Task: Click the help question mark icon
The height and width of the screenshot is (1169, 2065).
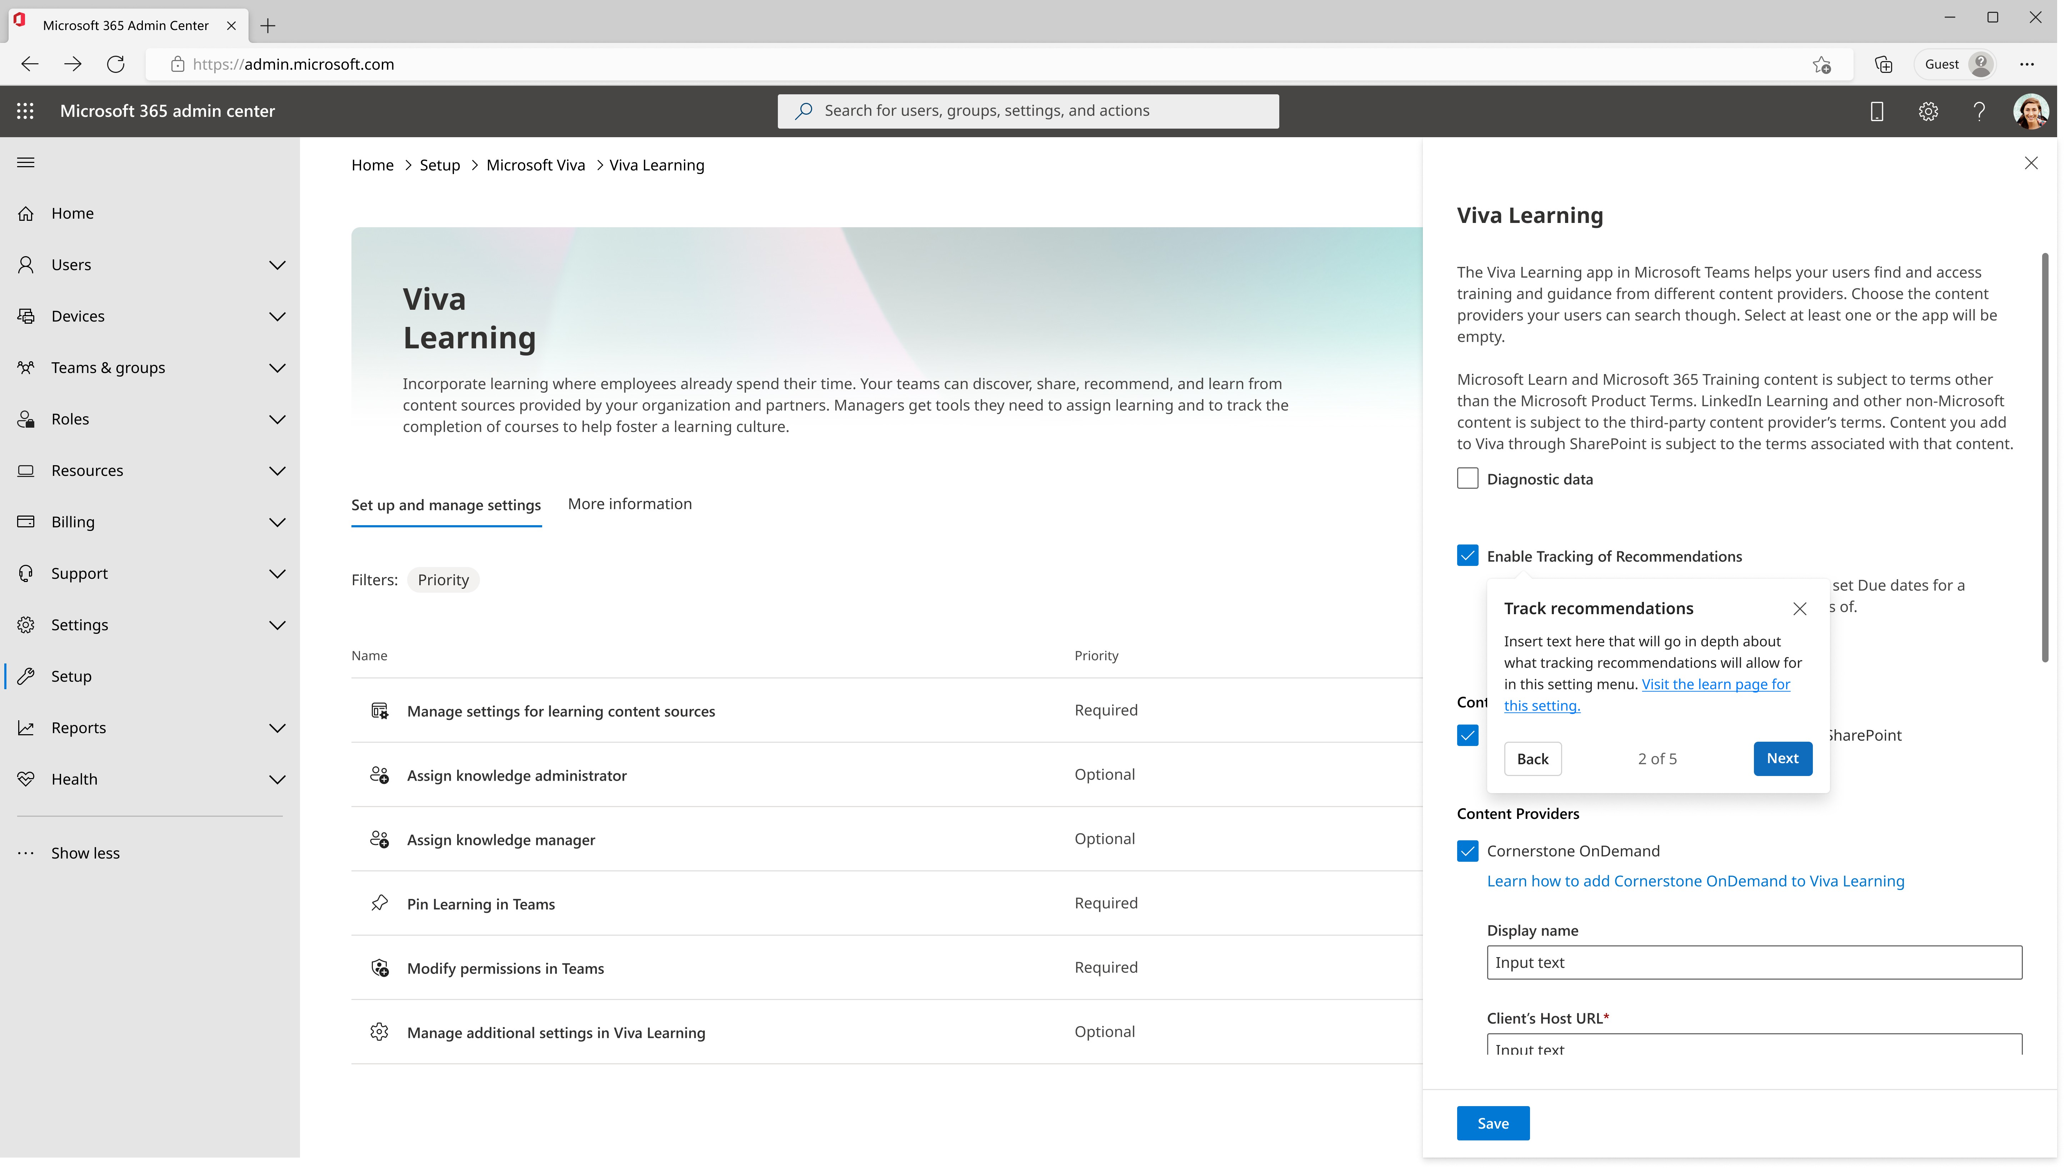Action: (1979, 111)
